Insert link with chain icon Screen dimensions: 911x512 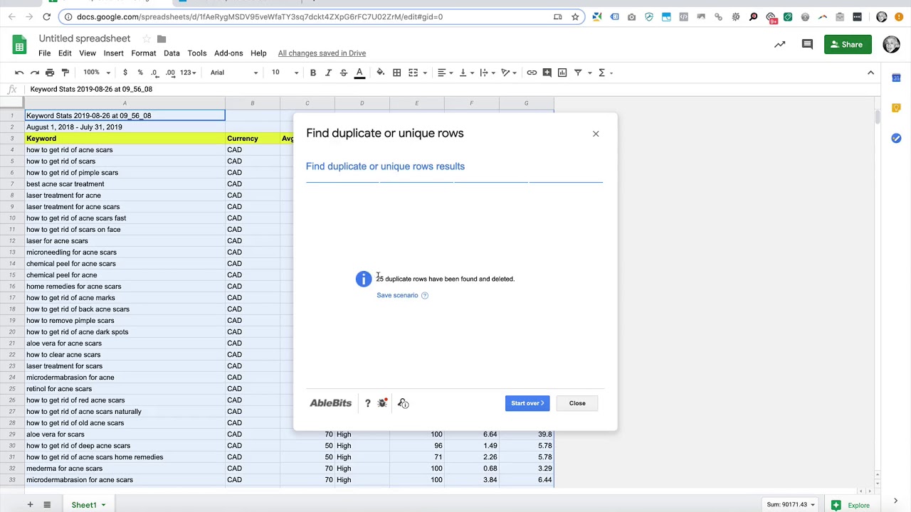532,73
